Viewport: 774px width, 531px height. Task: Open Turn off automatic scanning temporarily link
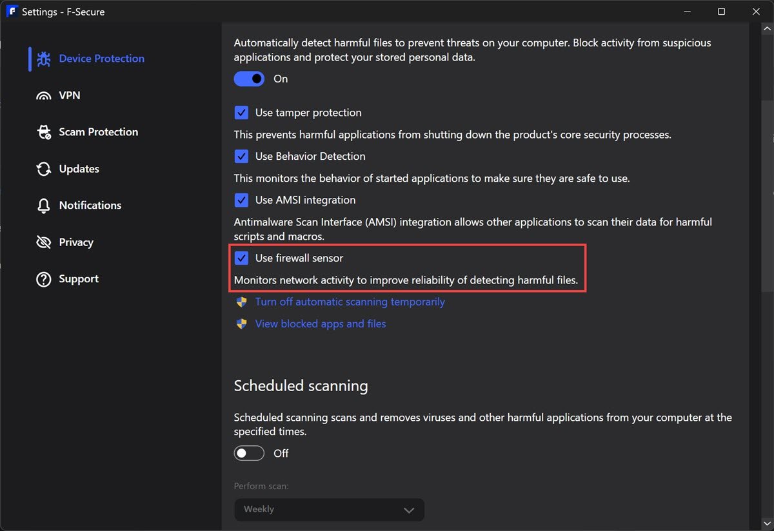coord(350,302)
